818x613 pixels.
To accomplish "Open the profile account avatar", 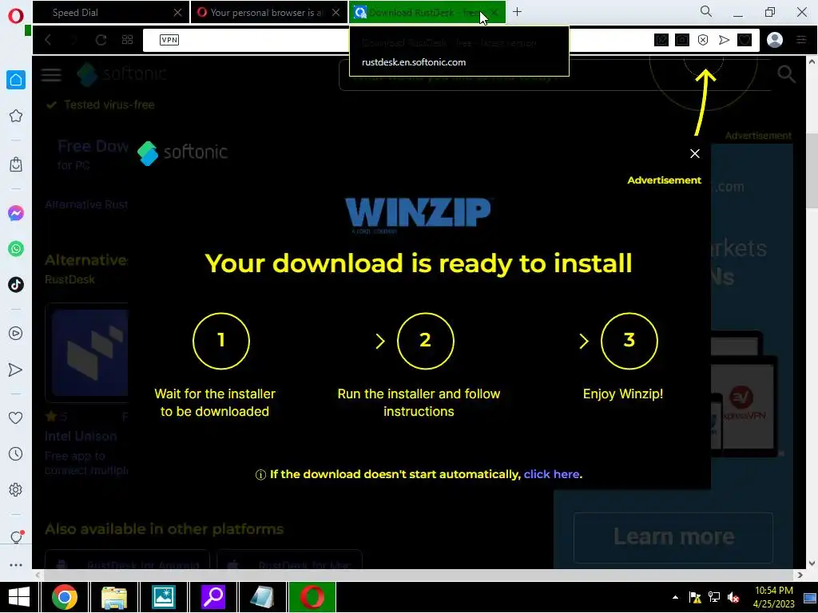I will click(x=775, y=40).
